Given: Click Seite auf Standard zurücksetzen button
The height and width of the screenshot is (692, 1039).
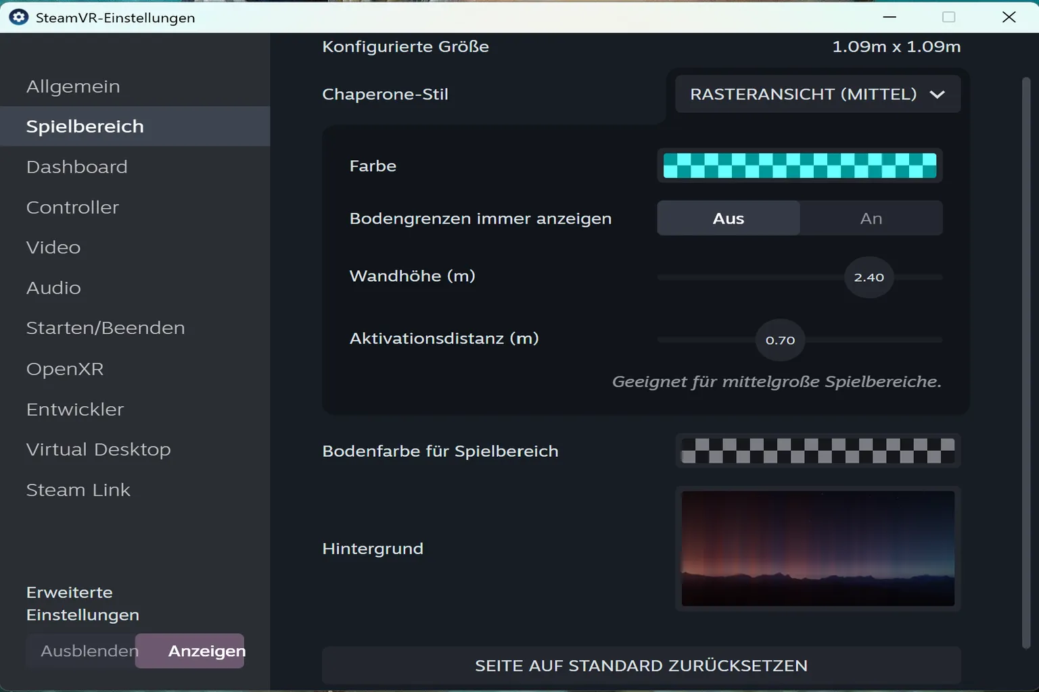Looking at the screenshot, I should click(641, 666).
